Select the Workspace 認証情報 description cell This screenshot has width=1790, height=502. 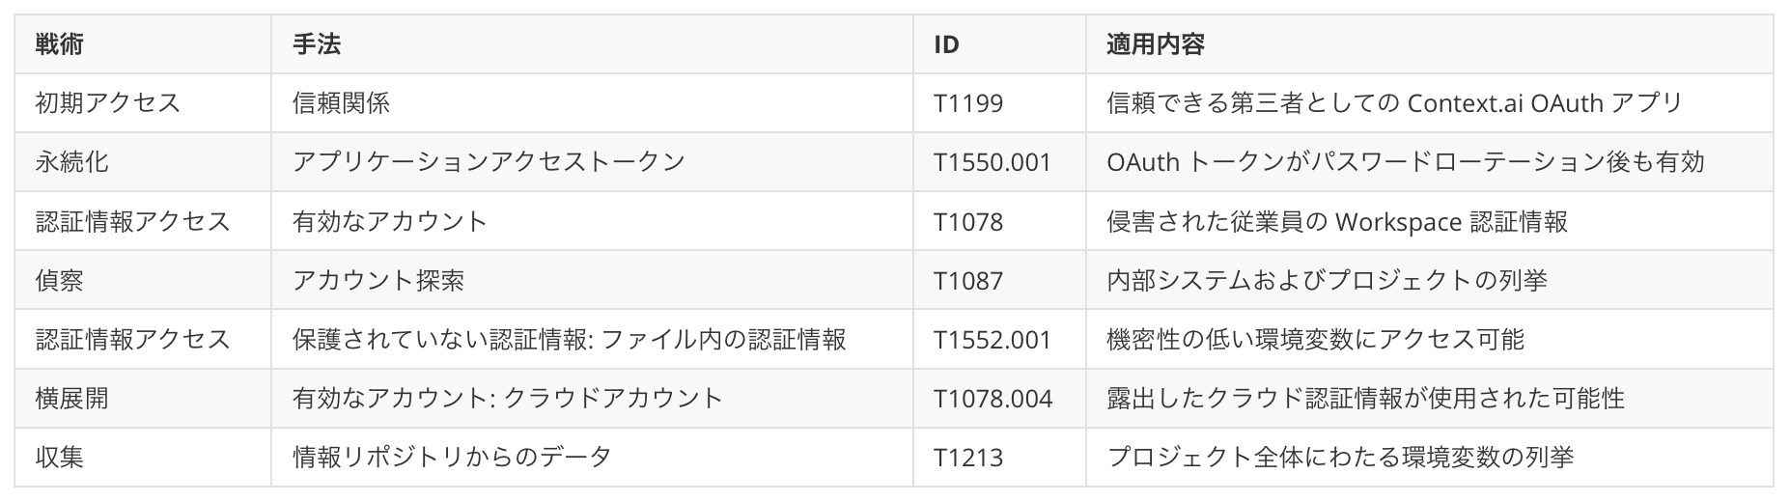point(1336,222)
